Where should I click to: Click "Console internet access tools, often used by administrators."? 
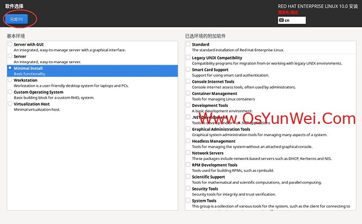244,87
